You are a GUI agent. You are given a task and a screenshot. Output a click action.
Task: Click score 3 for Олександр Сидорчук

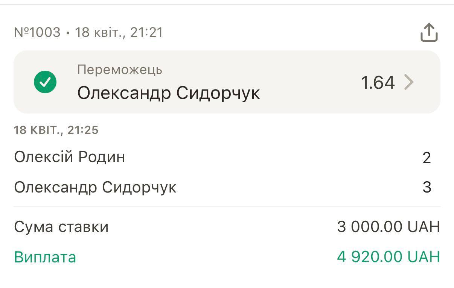tap(427, 187)
